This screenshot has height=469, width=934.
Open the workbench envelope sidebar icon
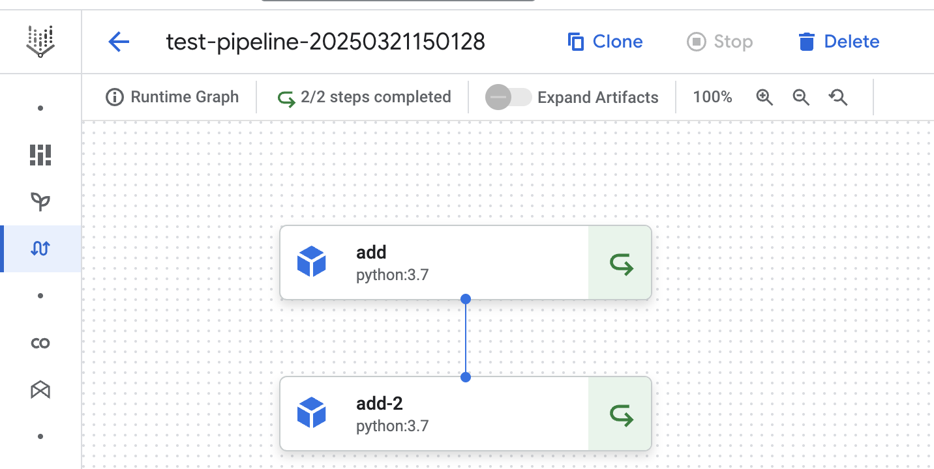click(40, 390)
